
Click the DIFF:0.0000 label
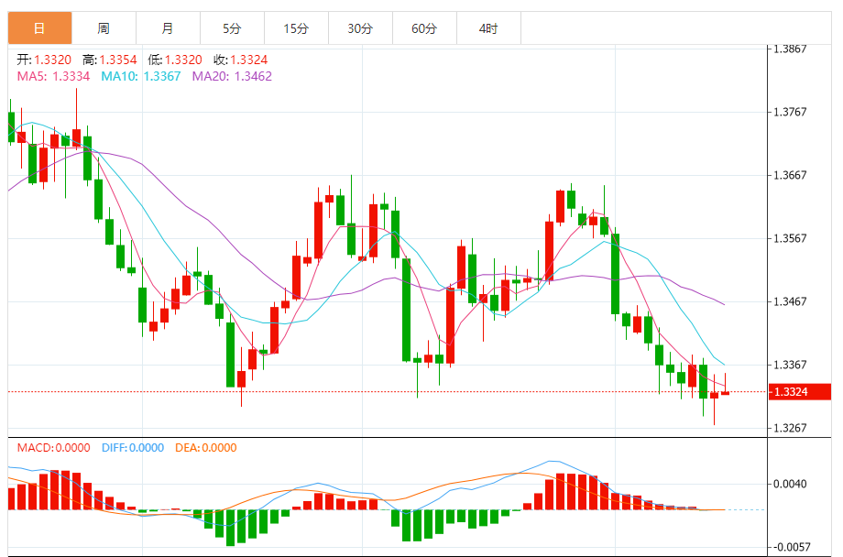coord(133,448)
